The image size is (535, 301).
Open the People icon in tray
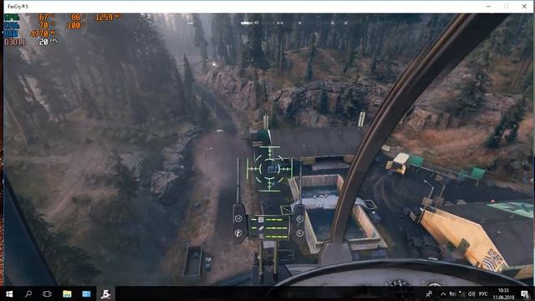(429, 293)
